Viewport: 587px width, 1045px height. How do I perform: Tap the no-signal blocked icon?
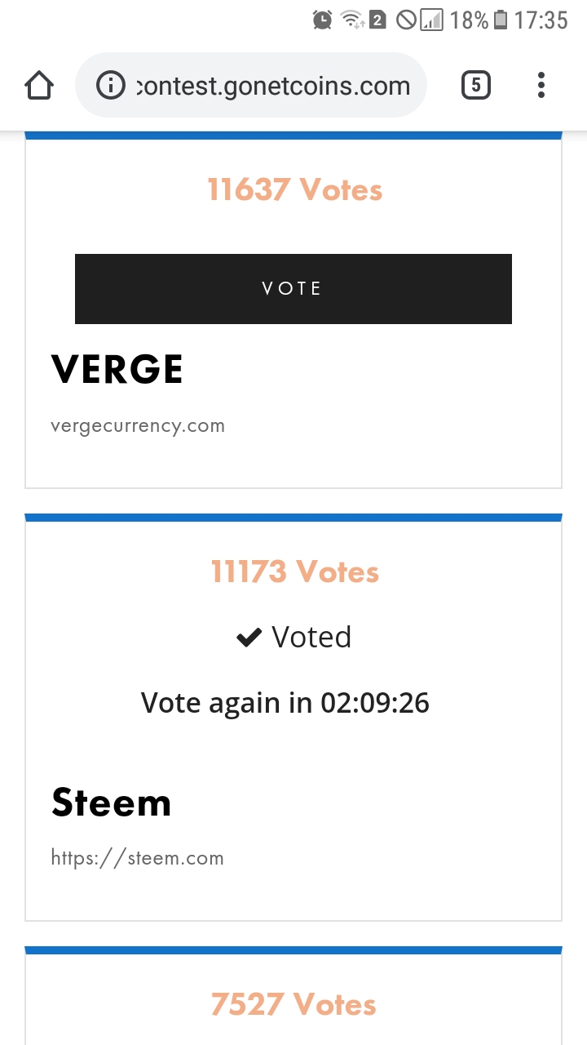click(x=405, y=20)
